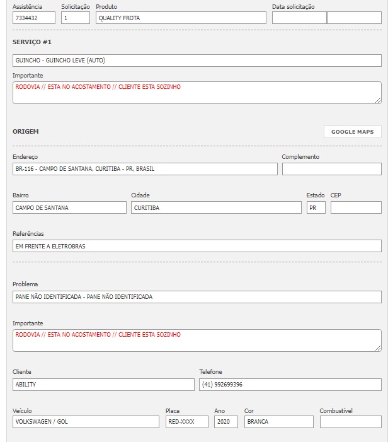
Task: Click the Produto field showing Quality Frota
Action: [181, 18]
